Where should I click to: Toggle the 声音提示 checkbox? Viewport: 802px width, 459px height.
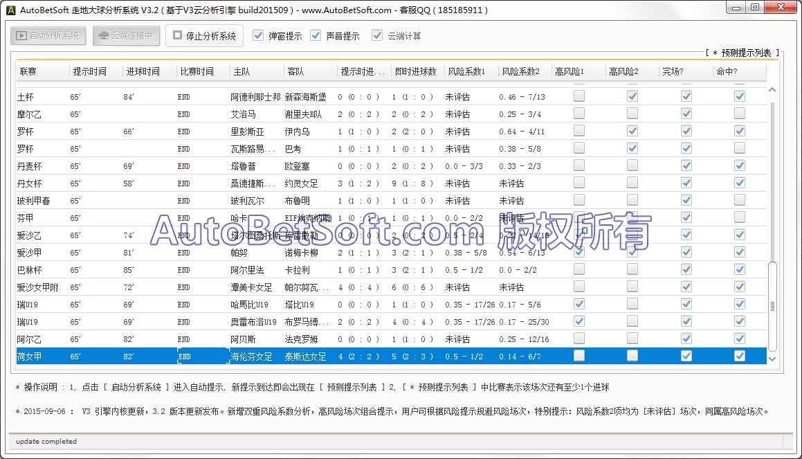316,35
